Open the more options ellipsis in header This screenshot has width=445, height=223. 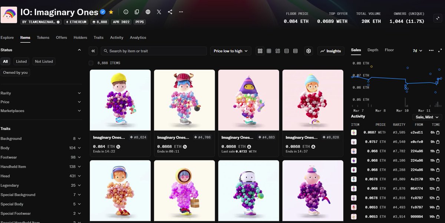point(181,12)
